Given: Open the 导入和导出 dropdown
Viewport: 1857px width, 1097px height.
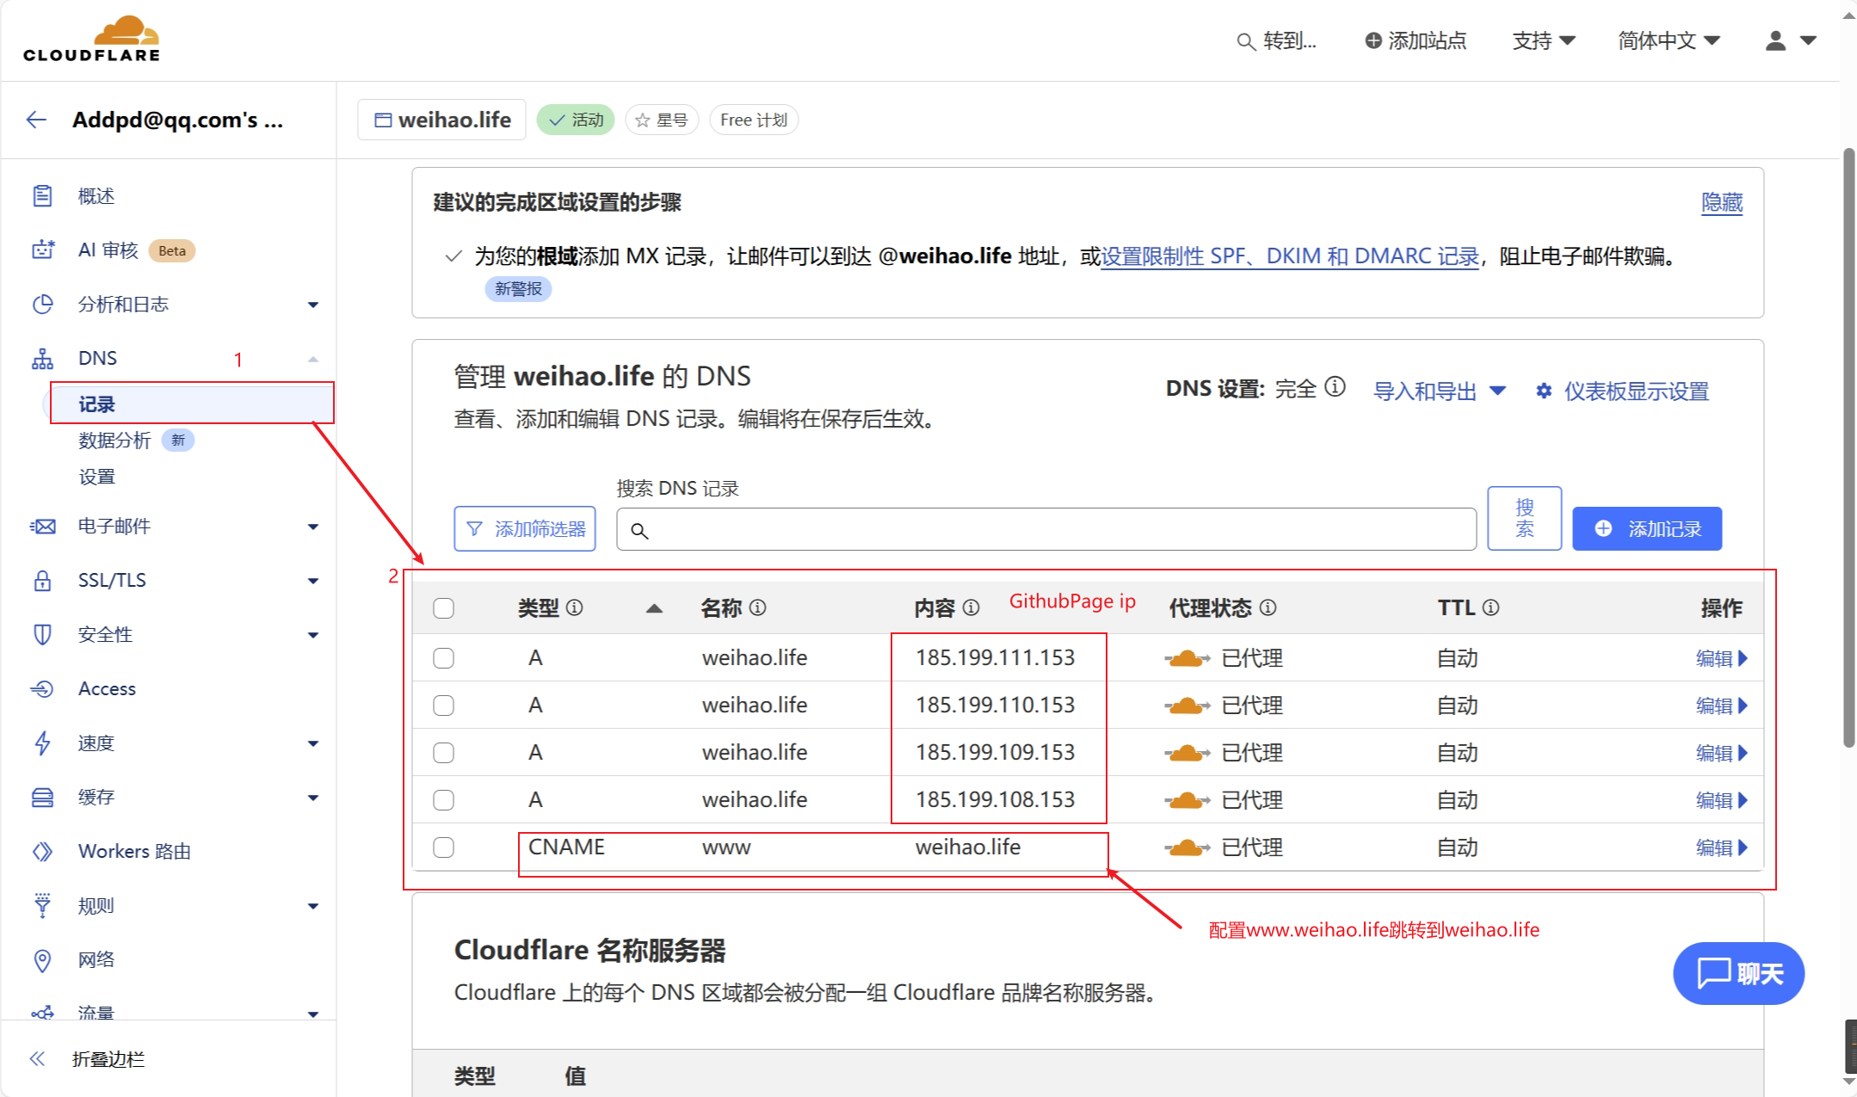Looking at the screenshot, I should [x=1440, y=391].
